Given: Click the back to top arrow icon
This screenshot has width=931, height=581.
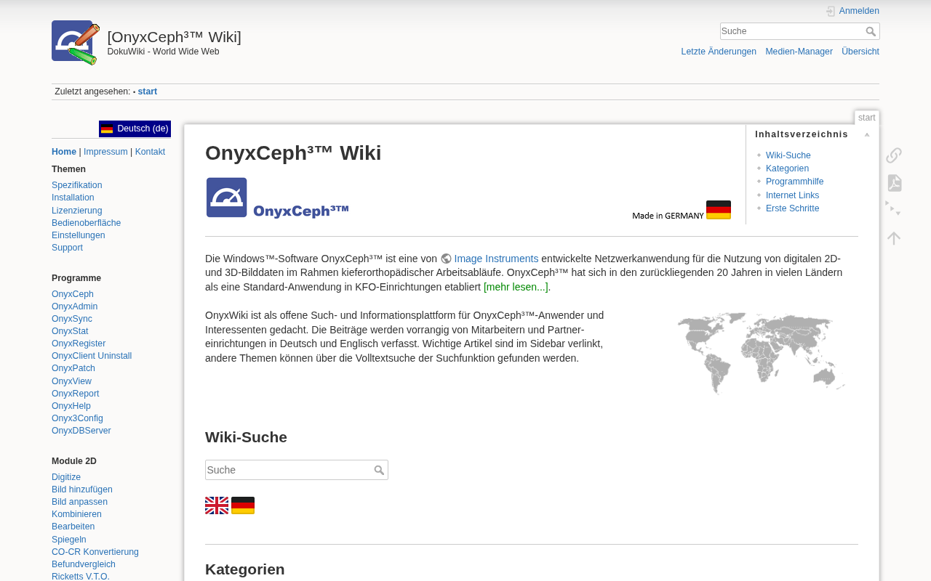Looking at the screenshot, I should [894, 237].
